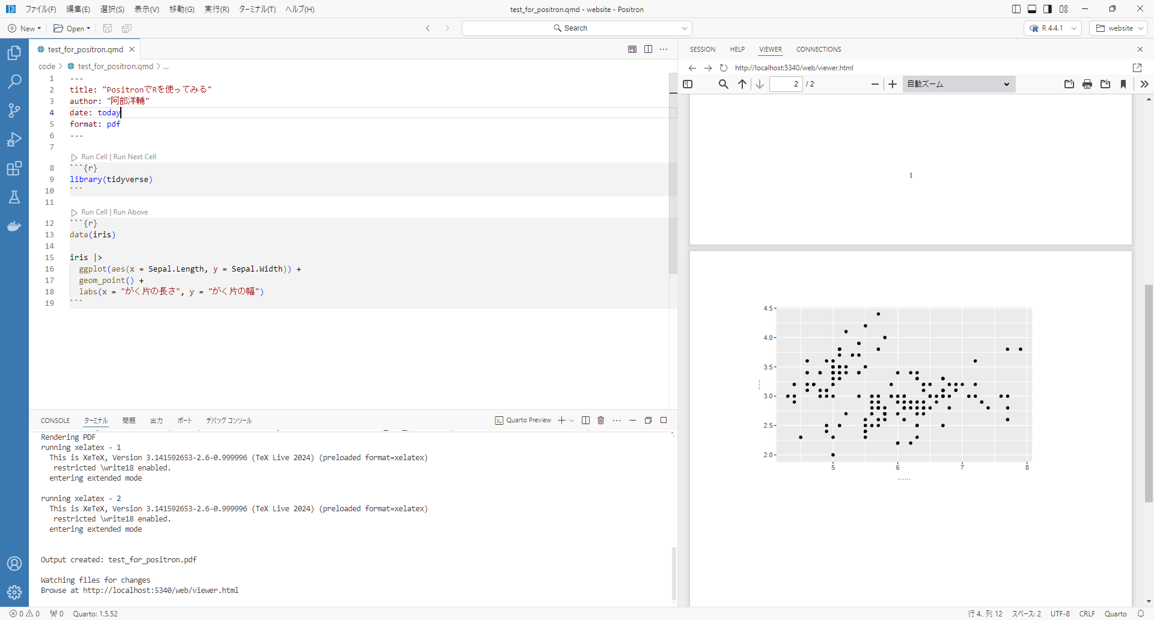The width and height of the screenshot is (1154, 620).
Task: Print the PDF from viewer toolbar
Action: tap(1087, 84)
